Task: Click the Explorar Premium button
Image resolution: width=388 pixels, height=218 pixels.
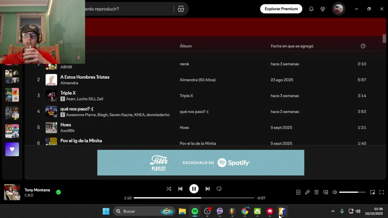Action: click(281, 9)
